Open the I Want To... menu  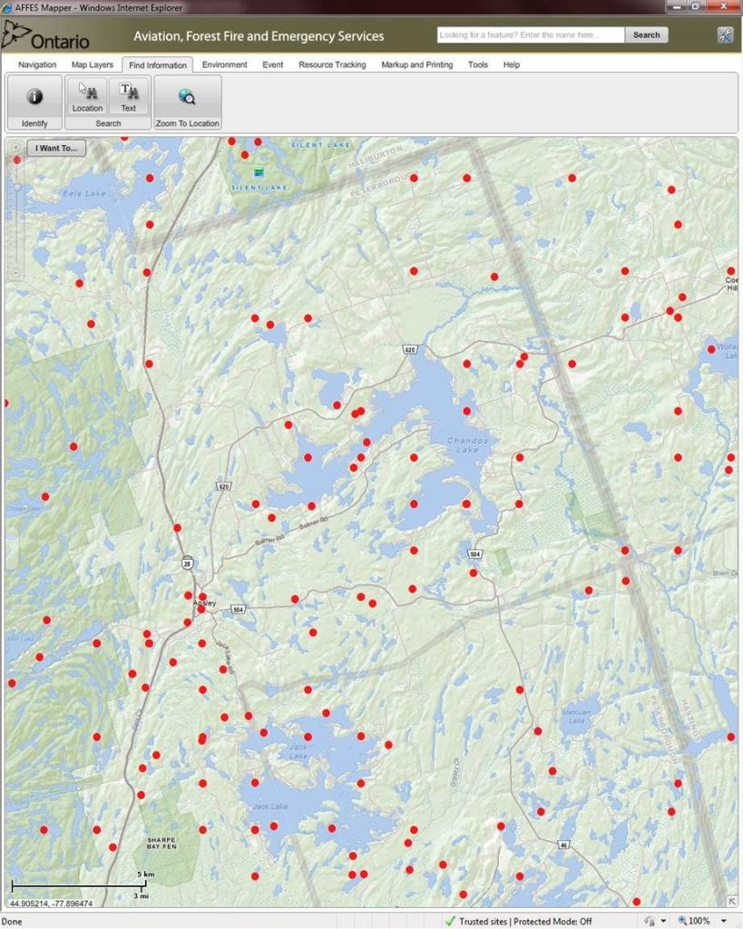56,148
